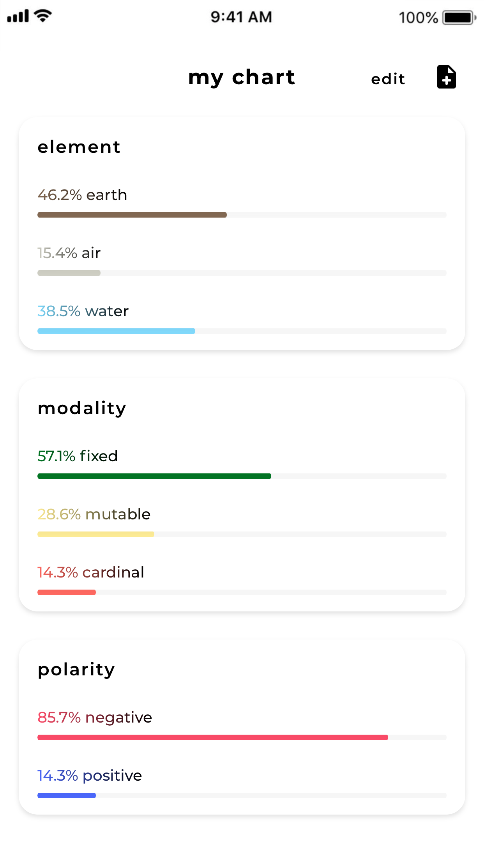Select the element section header
Image resolution: width=484 pixels, height=861 pixels.
point(79,147)
